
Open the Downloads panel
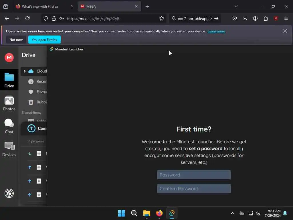[245, 18]
